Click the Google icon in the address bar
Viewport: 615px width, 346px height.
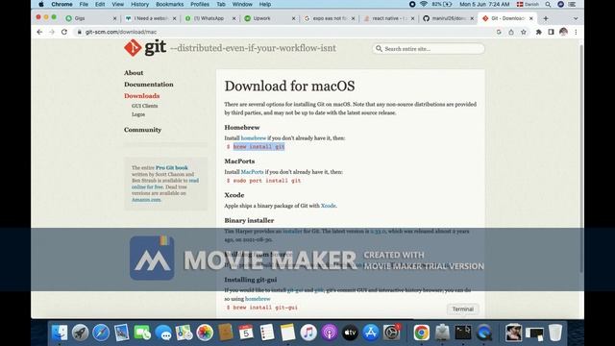499,32
